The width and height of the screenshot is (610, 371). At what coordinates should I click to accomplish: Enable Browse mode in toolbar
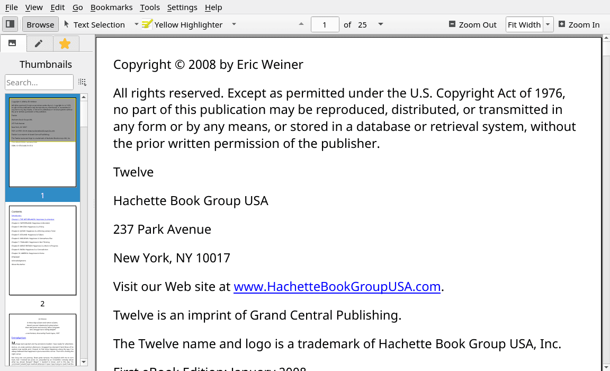point(40,24)
